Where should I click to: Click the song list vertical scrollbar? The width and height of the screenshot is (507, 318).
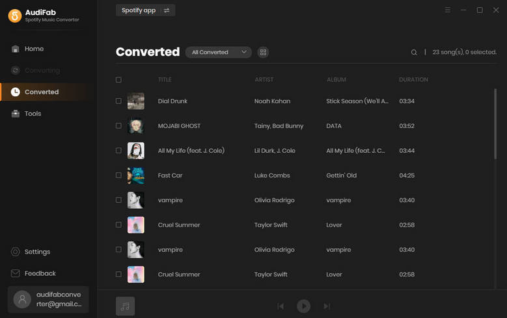(x=495, y=124)
